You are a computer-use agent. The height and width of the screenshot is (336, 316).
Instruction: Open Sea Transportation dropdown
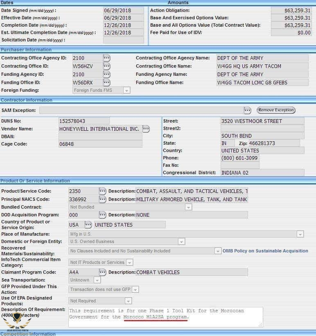(97, 280)
